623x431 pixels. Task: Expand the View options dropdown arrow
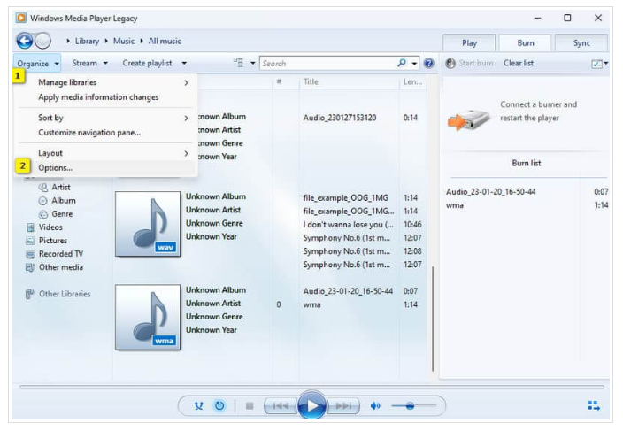(x=253, y=63)
